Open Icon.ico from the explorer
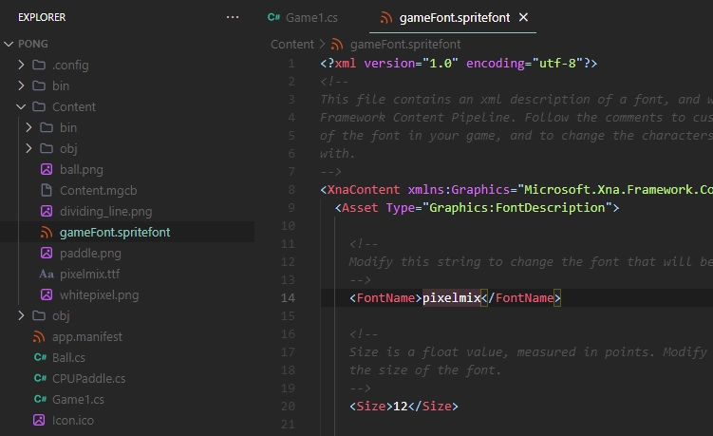This screenshot has width=713, height=436. pos(73,420)
